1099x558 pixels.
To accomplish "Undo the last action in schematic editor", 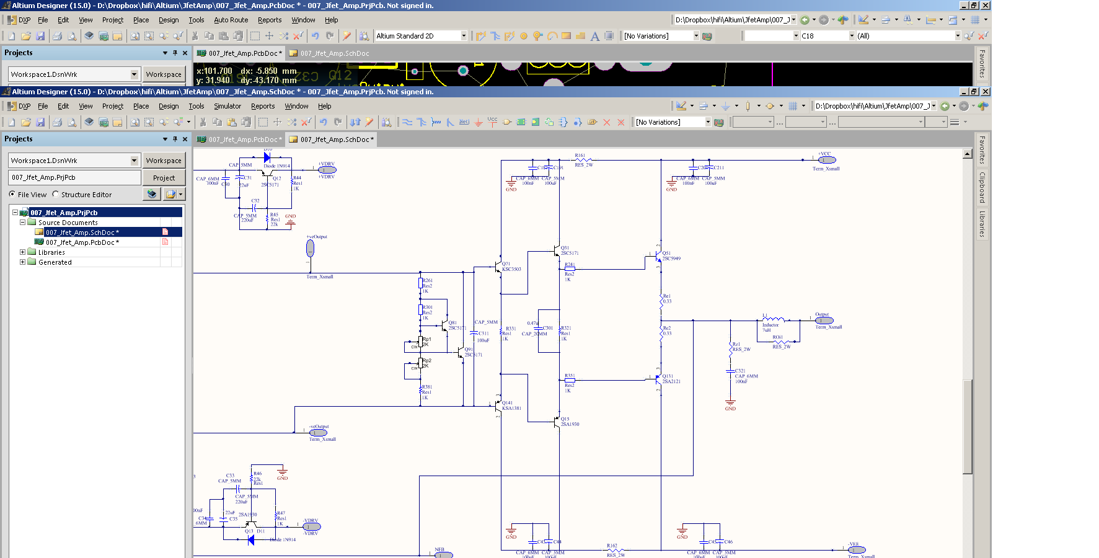I will [x=324, y=122].
